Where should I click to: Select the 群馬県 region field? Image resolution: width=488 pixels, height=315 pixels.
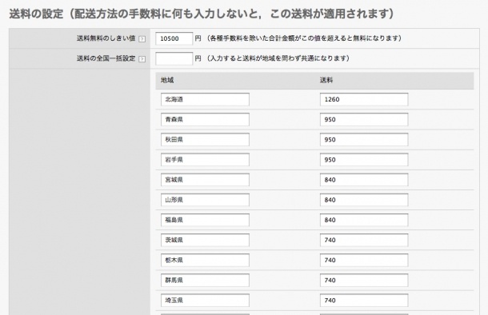pyautogui.click(x=205, y=281)
